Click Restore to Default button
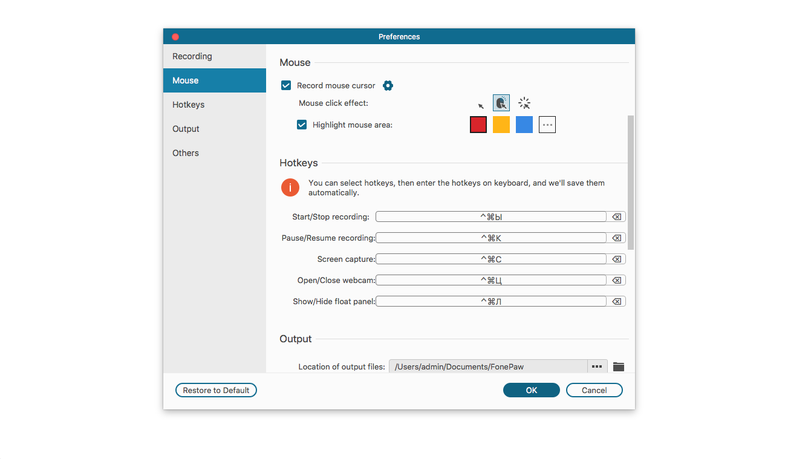Viewport: 811px width, 459px height. tap(216, 391)
